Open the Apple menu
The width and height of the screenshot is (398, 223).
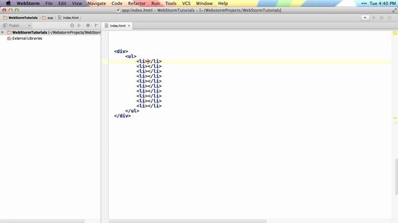8,3
